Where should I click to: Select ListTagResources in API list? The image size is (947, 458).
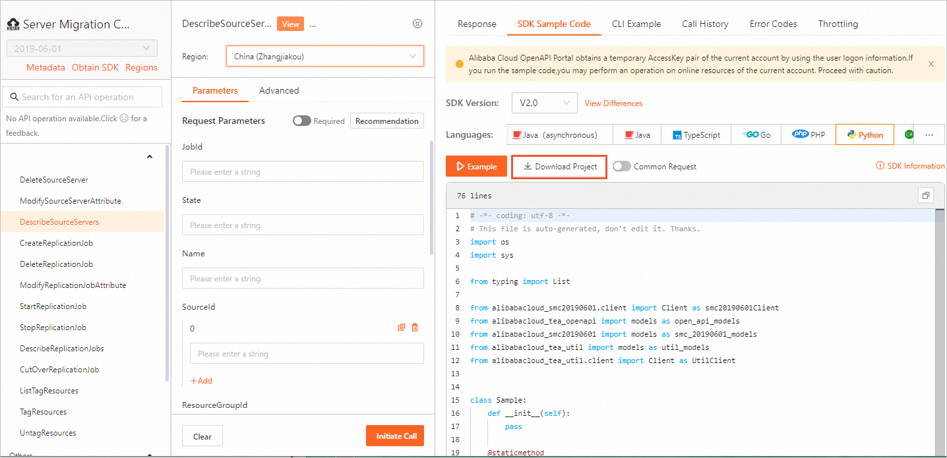point(49,391)
